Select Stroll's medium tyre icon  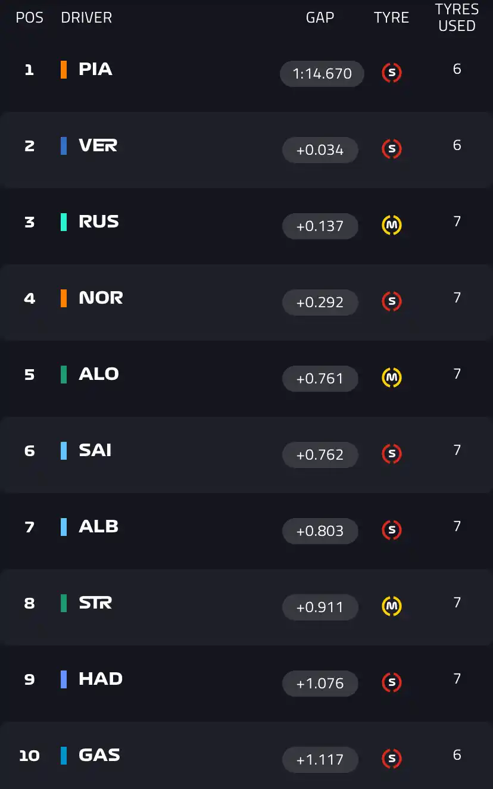point(391,607)
